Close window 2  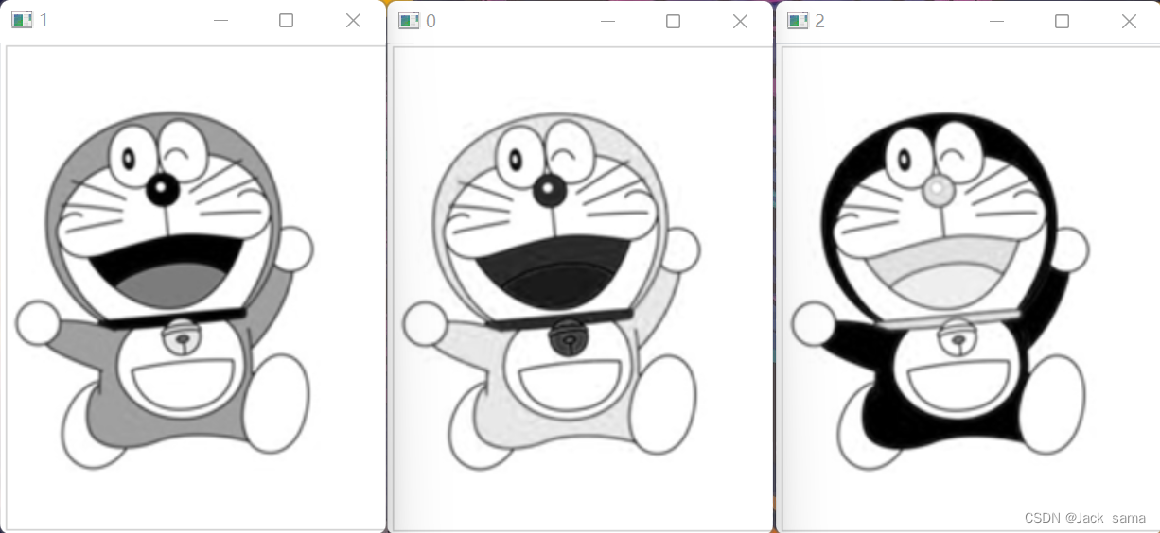pos(1129,21)
